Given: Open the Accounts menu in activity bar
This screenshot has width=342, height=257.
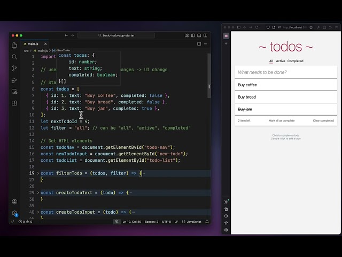Looking at the screenshot, I should (14, 201).
